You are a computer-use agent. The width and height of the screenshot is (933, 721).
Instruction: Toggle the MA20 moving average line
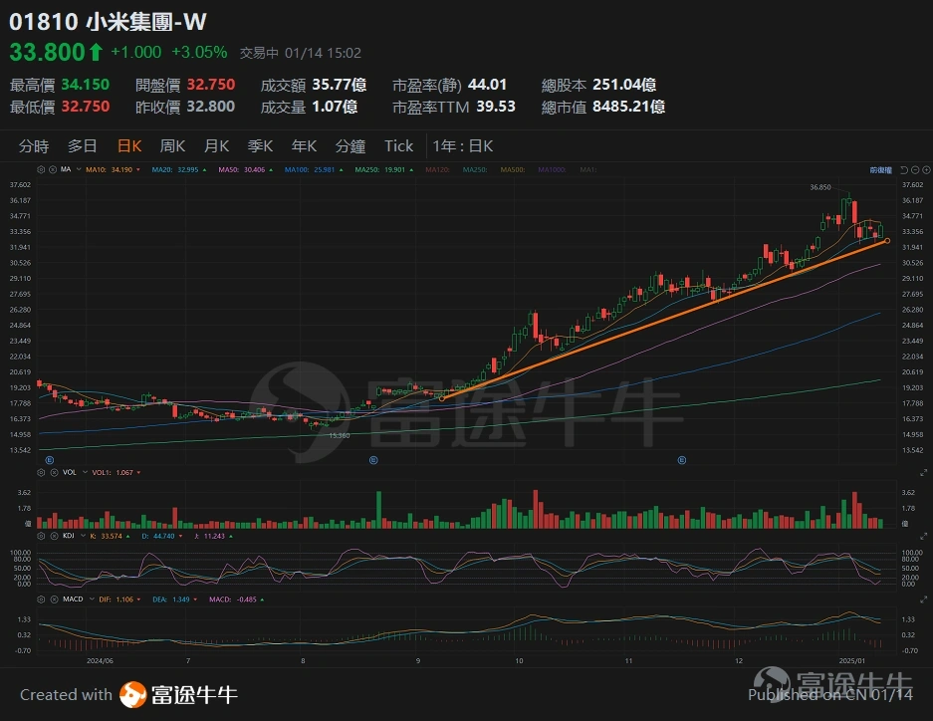179,169
